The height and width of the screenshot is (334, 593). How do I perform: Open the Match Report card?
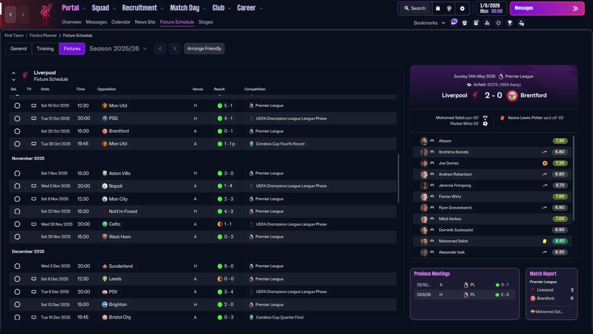552,294
